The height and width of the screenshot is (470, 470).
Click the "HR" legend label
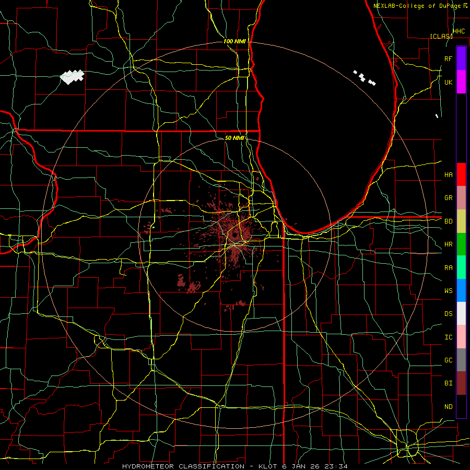click(449, 244)
